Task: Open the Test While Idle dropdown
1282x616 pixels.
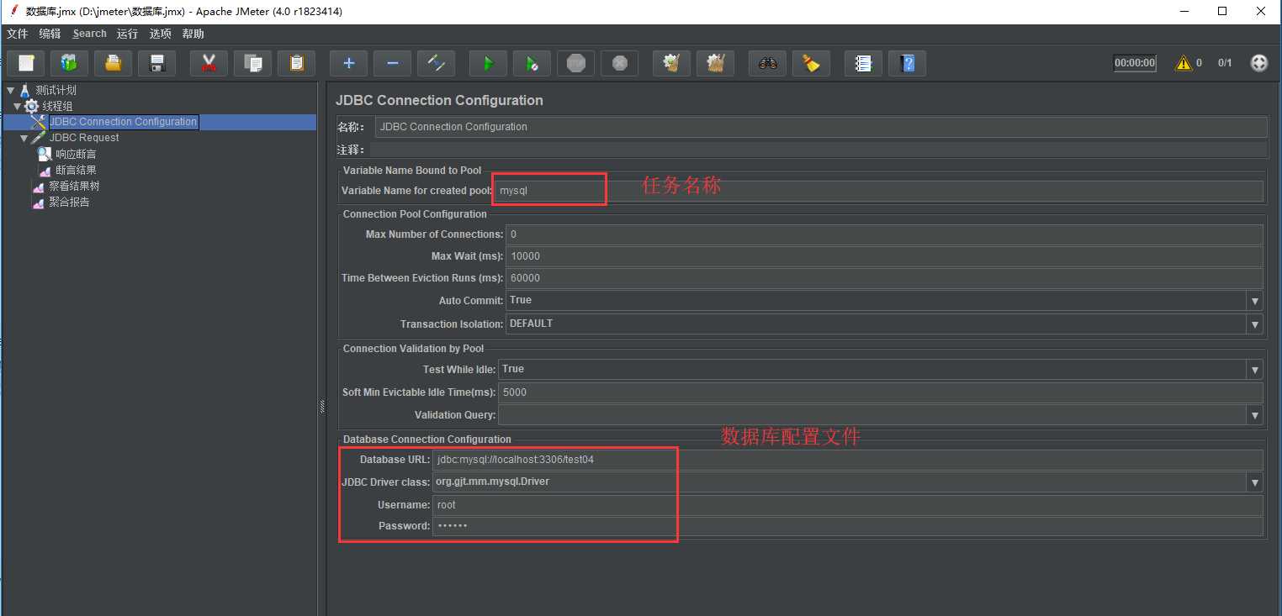Action: point(1255,370)
